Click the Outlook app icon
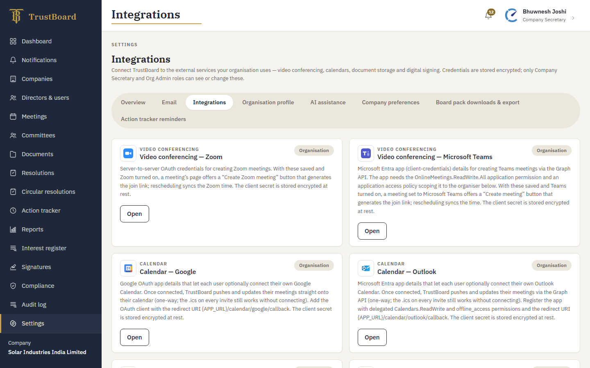This screenshot has width=590, height=368. [x=366, y=268]
